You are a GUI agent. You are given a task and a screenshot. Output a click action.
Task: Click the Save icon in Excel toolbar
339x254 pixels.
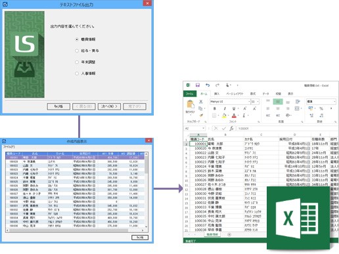tap(198, 85)
